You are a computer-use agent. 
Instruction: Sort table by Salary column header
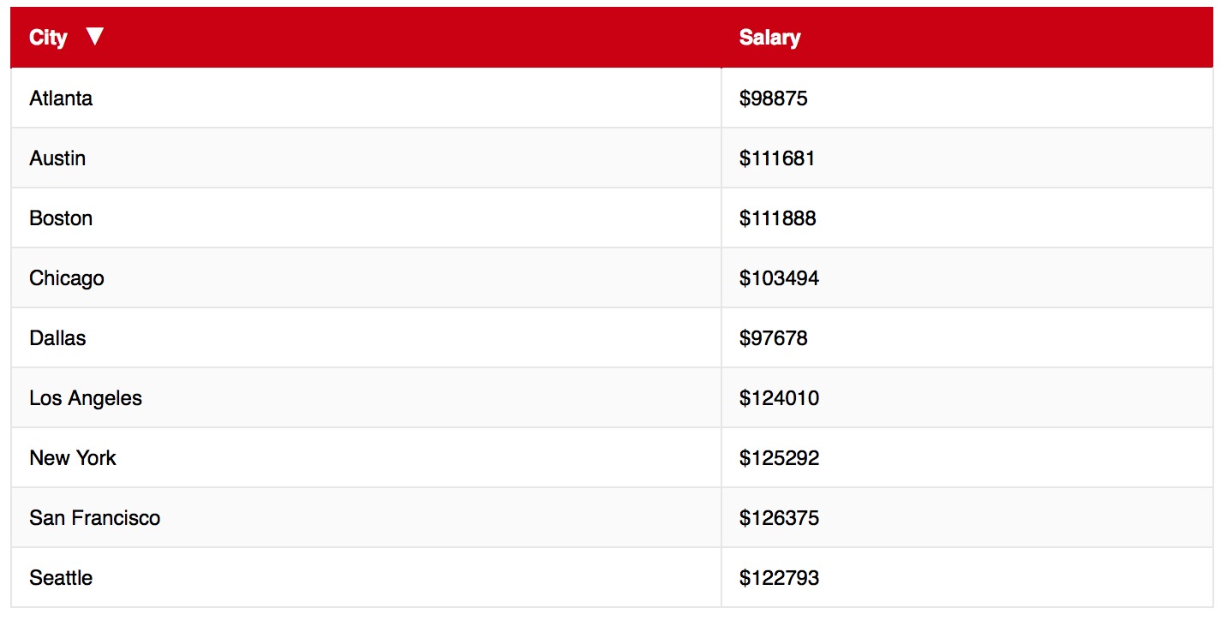(x=769, y=38)
